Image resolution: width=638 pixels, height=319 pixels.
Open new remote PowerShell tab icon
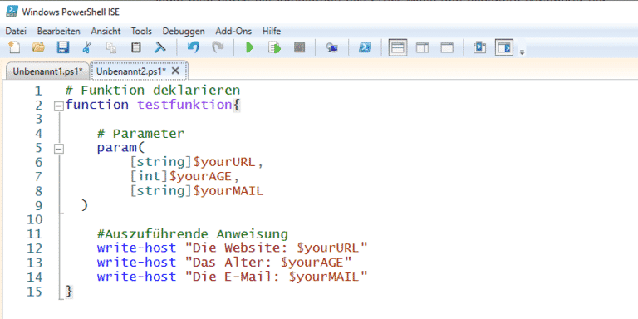332,47
